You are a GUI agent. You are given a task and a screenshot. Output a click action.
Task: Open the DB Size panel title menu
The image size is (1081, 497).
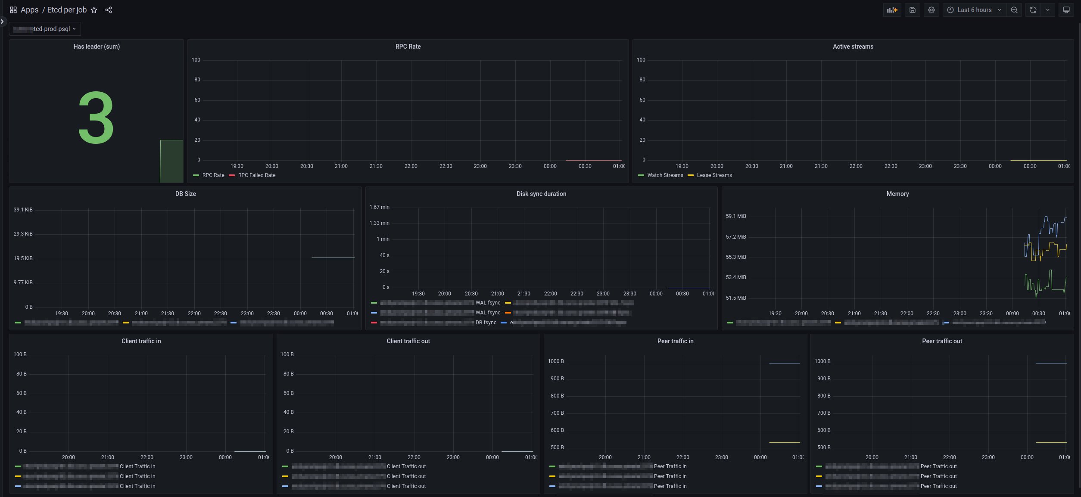[185, 194]
